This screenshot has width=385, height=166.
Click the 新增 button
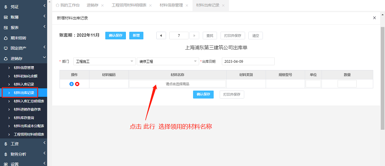(x=136, y=35)
